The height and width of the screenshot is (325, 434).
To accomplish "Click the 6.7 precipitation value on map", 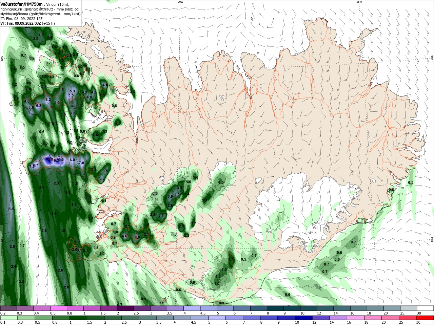I will coord(36,165).
